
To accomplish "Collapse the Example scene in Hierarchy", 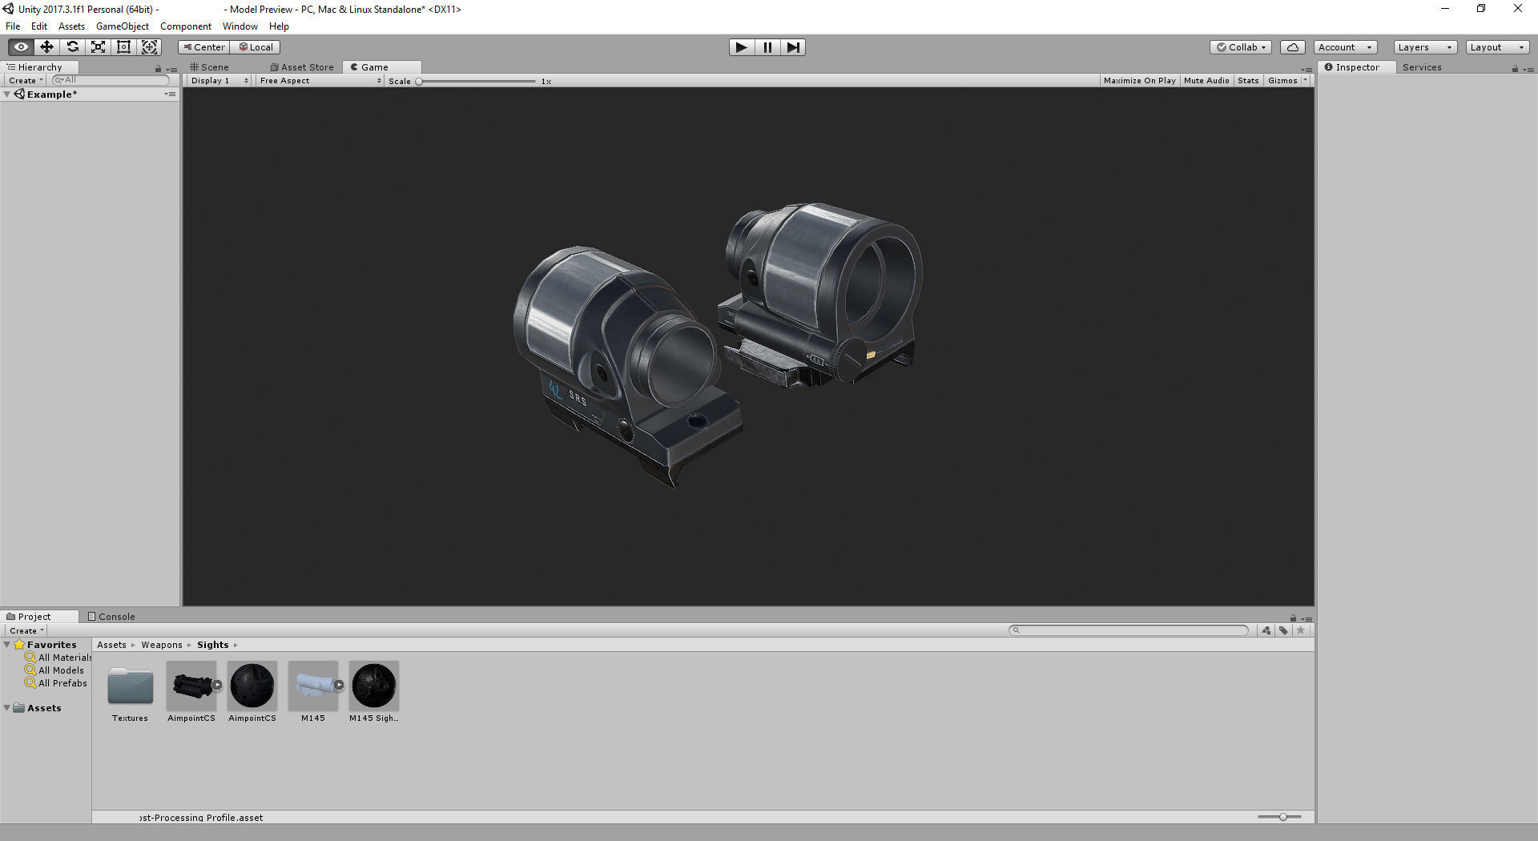I will pyautogui.click(x=7, y=95).
